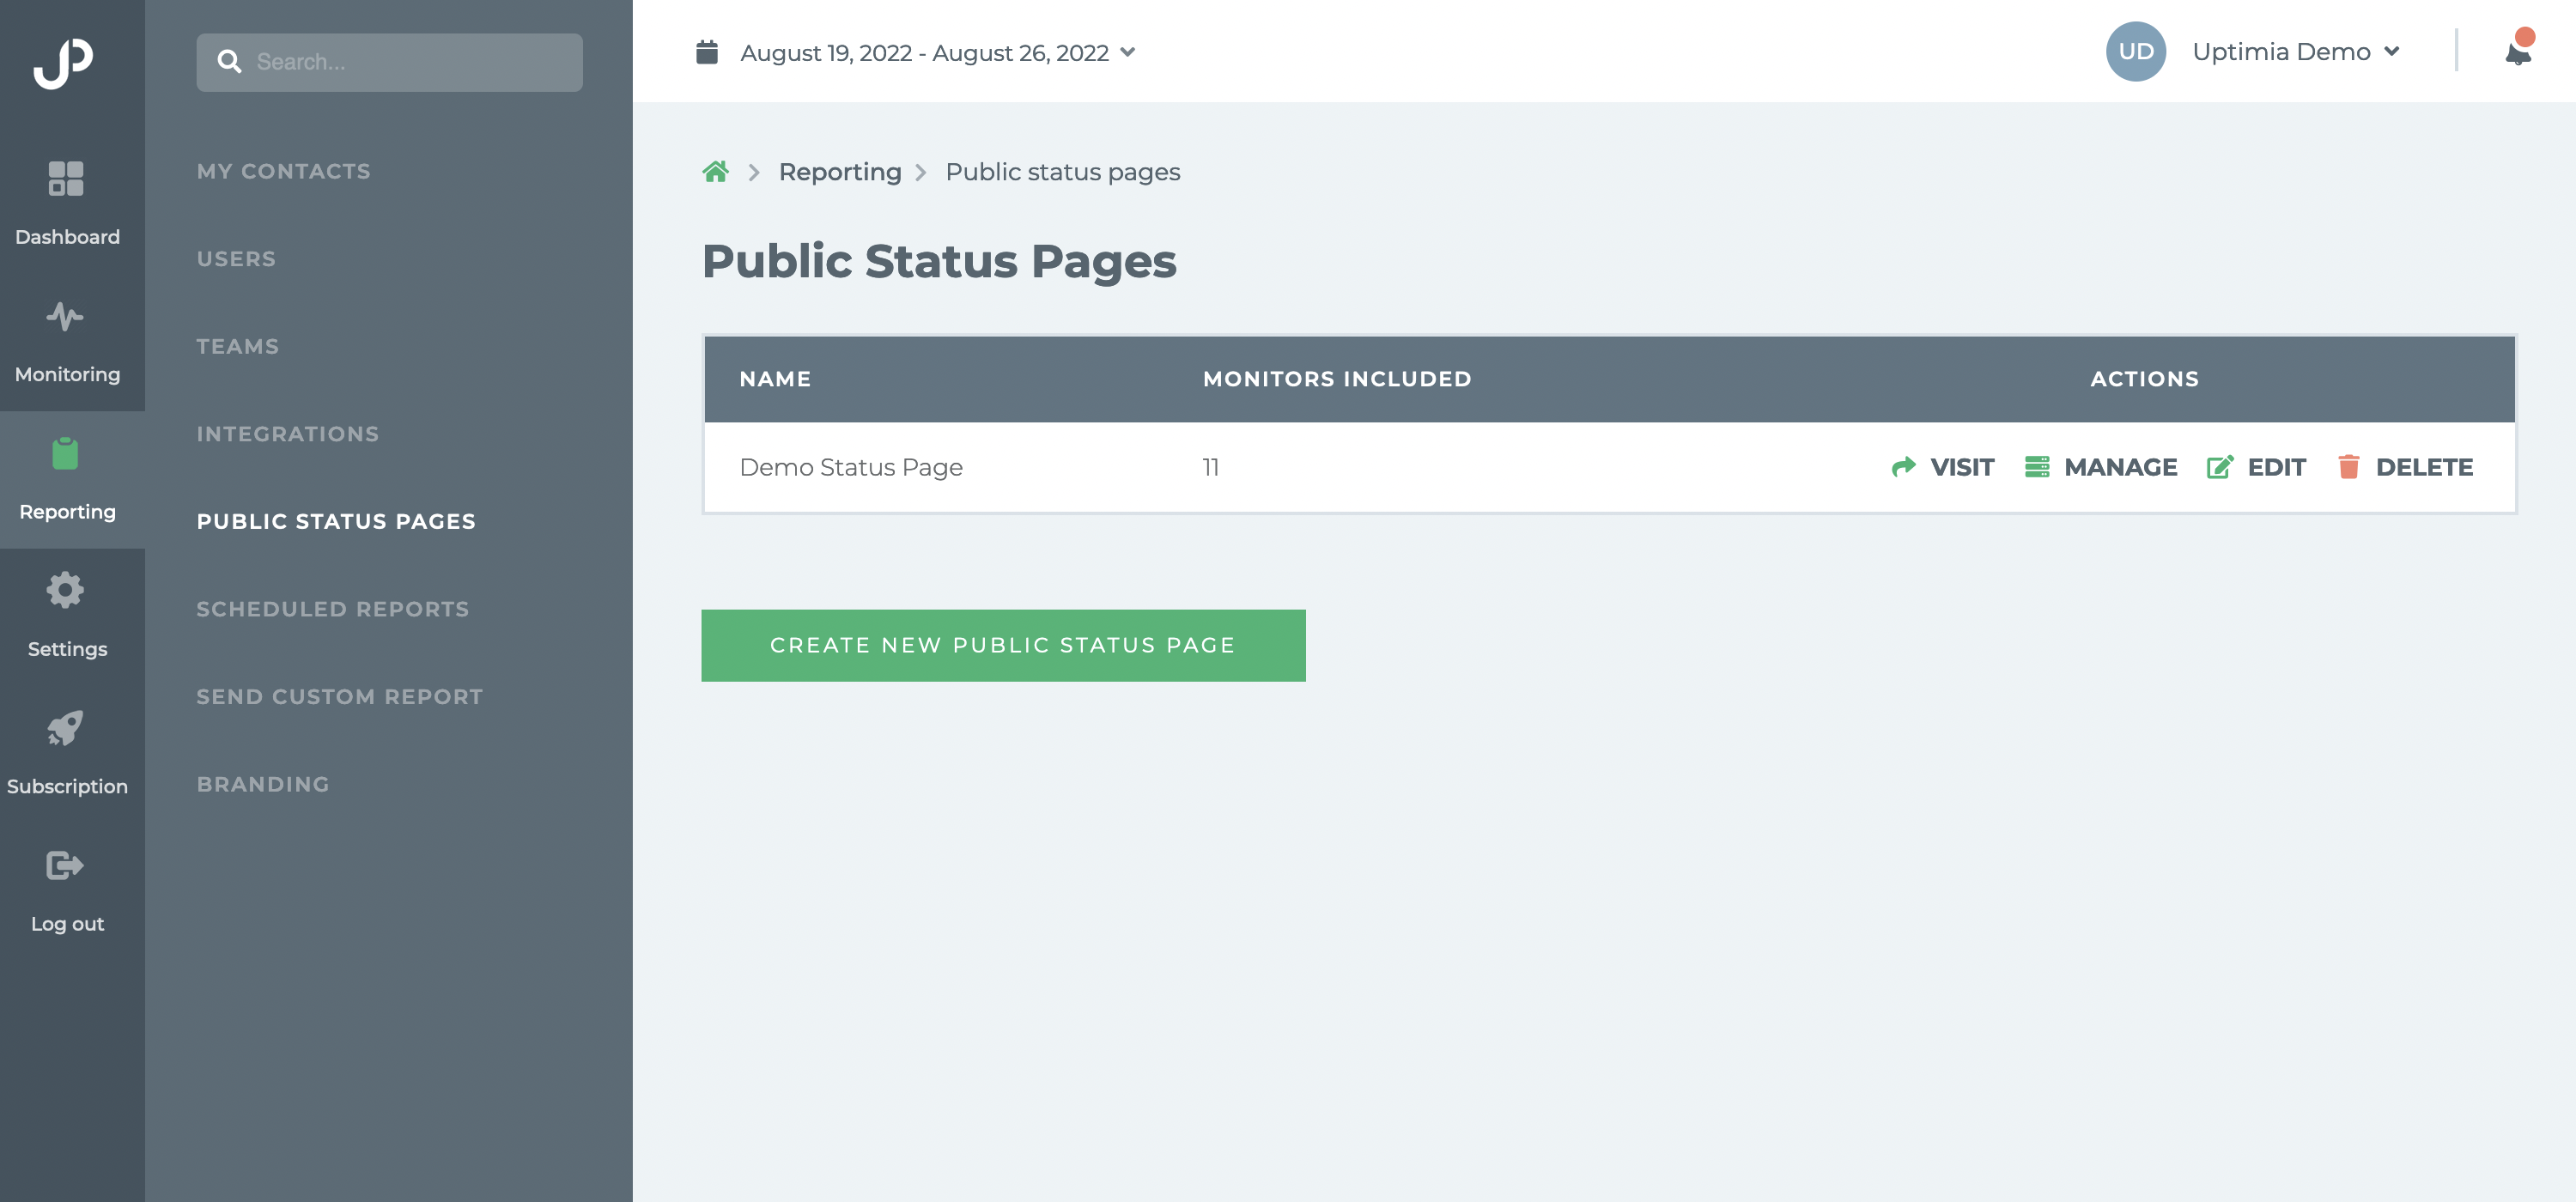Click the monitors count 11 cell
The width and height of the screenshot is (2576, 1202).
click(1210, 467)
